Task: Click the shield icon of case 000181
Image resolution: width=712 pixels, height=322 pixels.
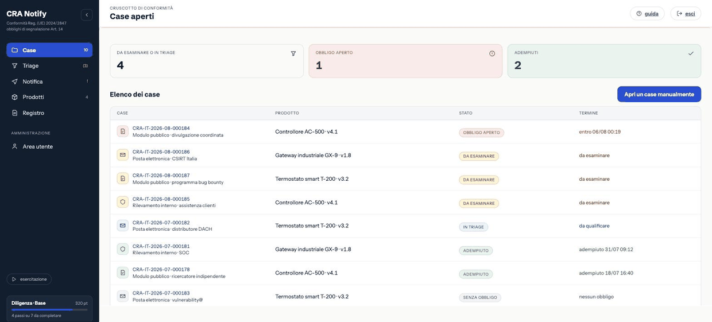Action: (x=122, y=250)
